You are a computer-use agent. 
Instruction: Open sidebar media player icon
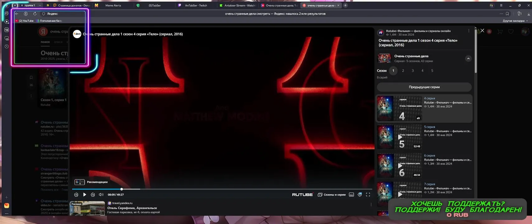(7, 21)
